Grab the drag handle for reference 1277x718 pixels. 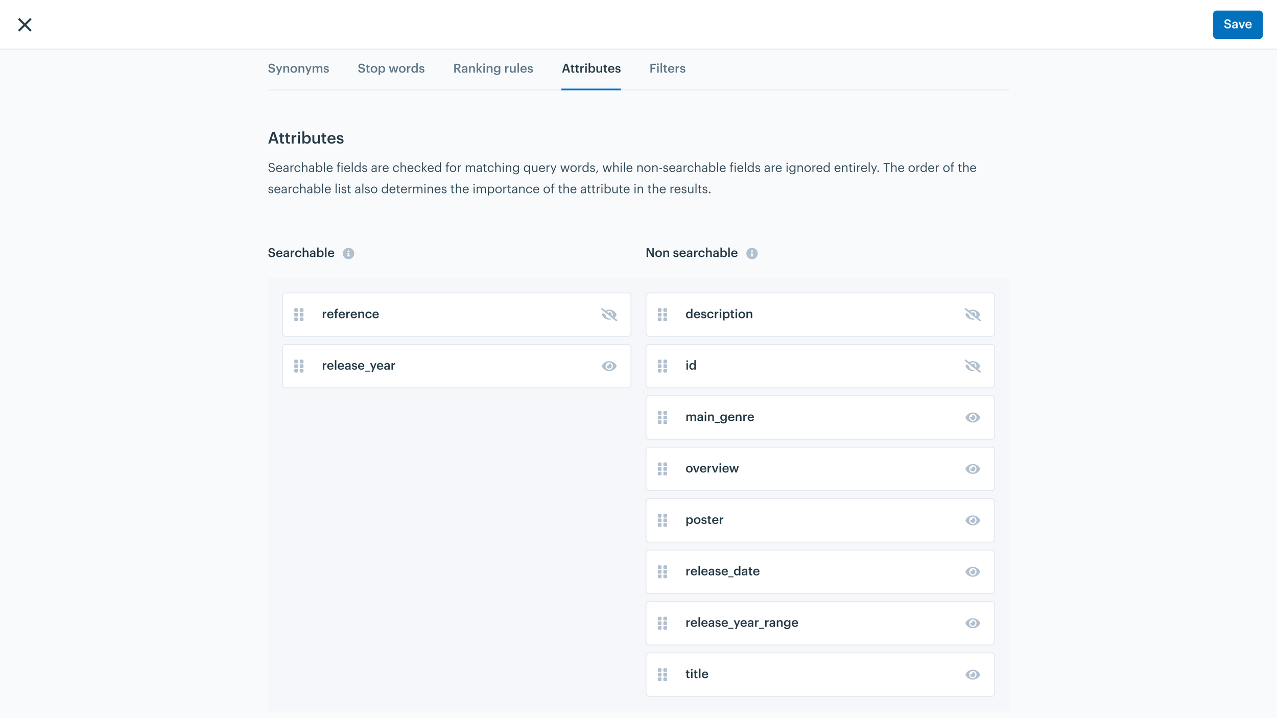coord(299,315)
